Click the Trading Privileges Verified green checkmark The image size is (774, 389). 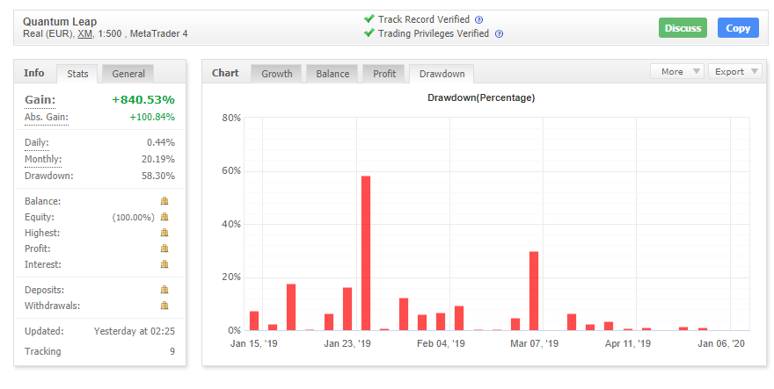tap(369, 33)
